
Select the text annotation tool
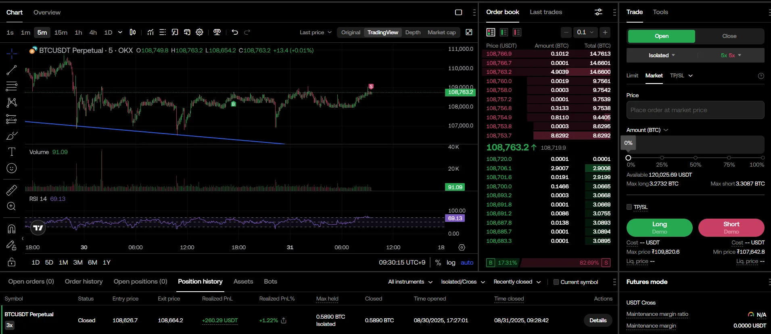pyautogui.click(x=12, y=152)
